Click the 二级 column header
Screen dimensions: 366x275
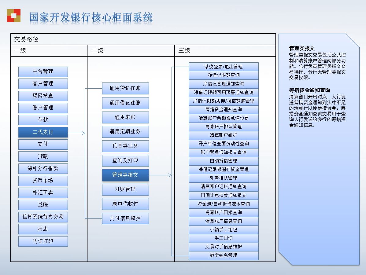pos(98,51)
